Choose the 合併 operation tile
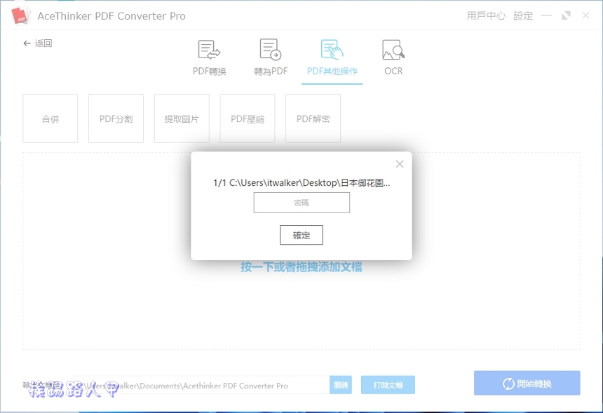This screenshot has height=413, width=603. pyautogui.click(x=50, y=119)
